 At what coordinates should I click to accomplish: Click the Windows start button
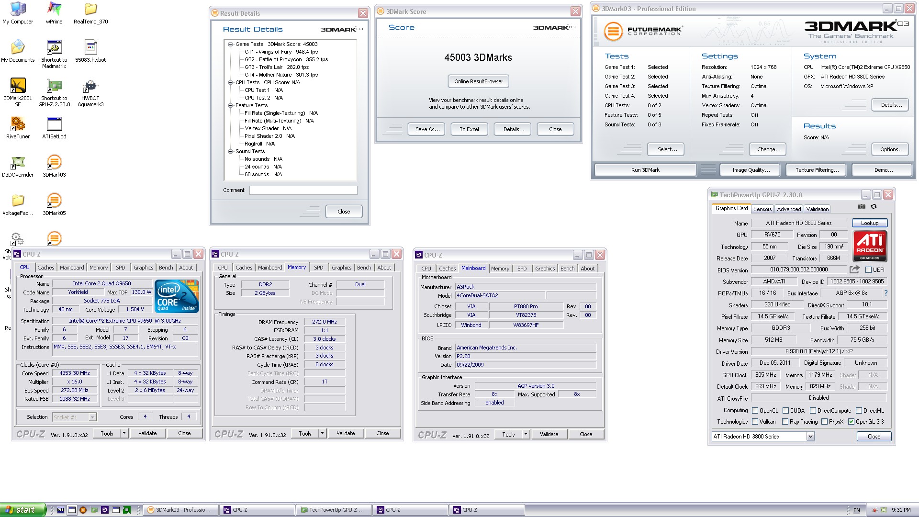(x=23, y=510)
